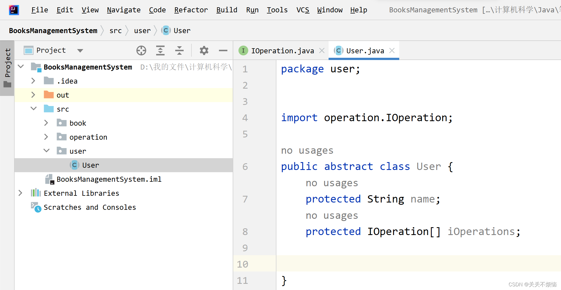Click the orange out folder icon
This screenshot has width=561, height=290.
[49, 95]
